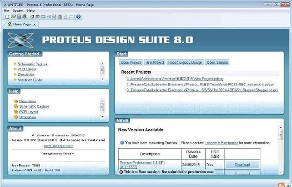Screen dimensions: 292x187
Task: Open PCB Layout help link in Help panel
Action: 29,112
